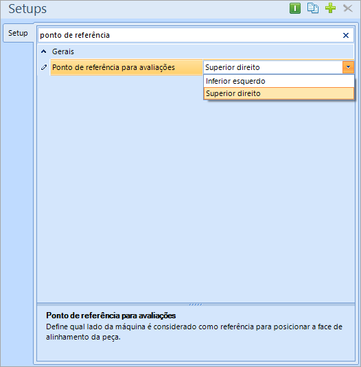
Task: Choose Superior direito in dropdown list
Action: point(279,93)
